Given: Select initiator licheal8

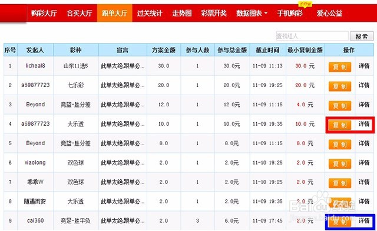Looking at the screenshot, I should pyautogui.click(x=35, y=66).
